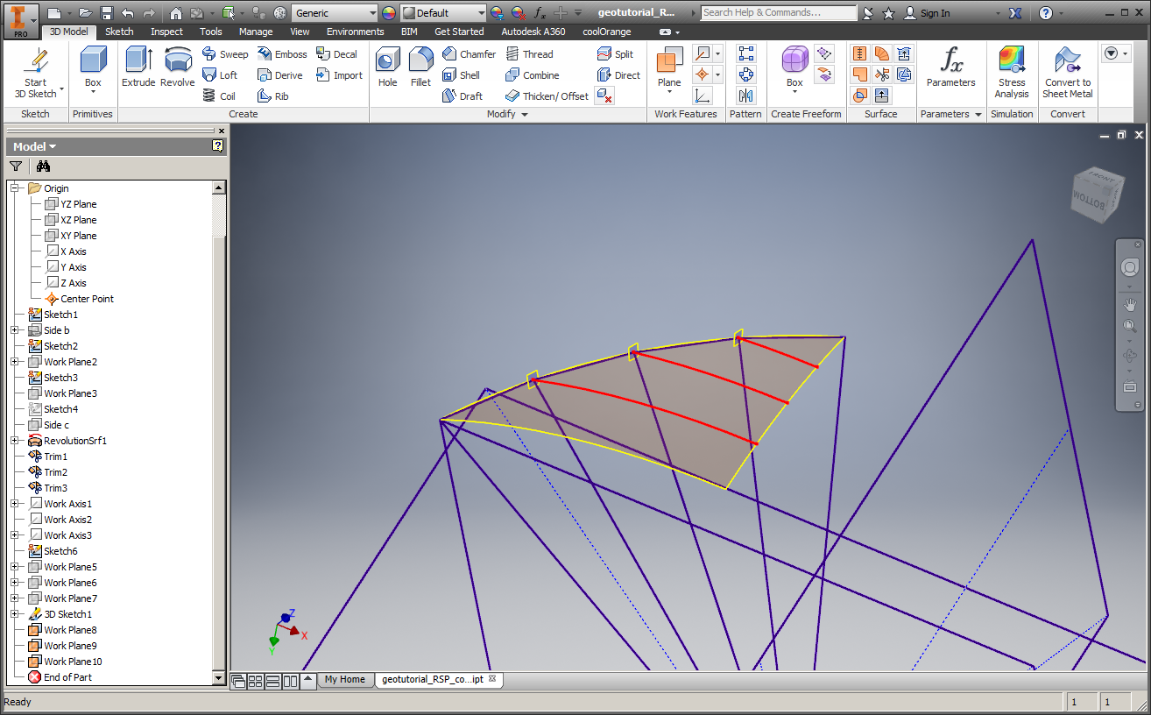Open the Manage ribbon tab

(x=256, y=32)
